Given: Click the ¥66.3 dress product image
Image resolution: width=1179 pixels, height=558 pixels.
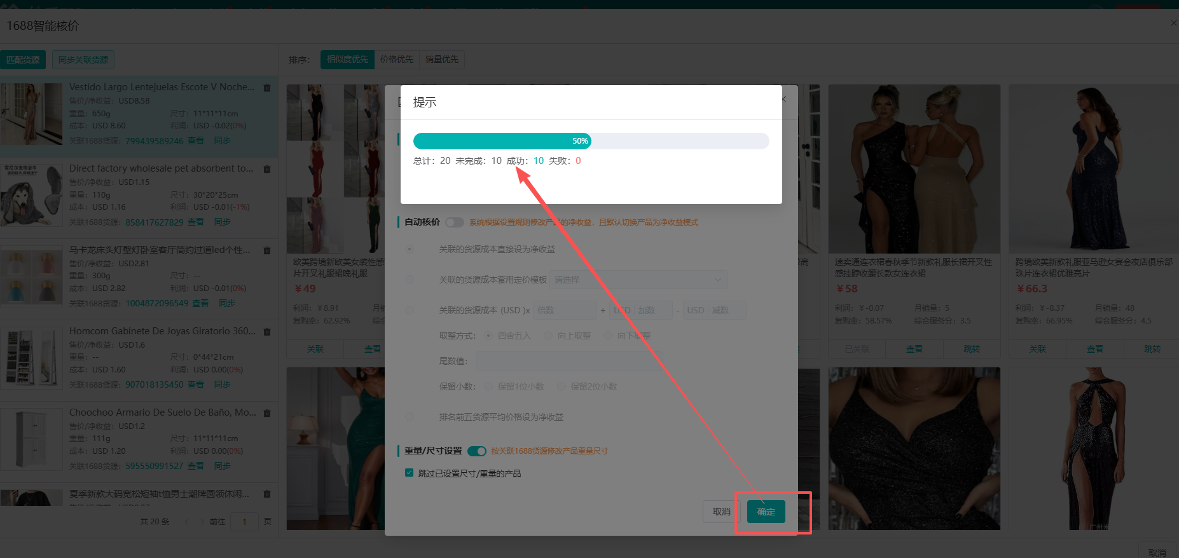Looking at the screenshot, I should pyautogui.click(x=1094, y=169).
